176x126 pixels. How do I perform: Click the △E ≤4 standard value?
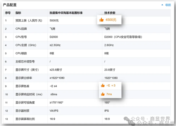(x=53, y=86)
